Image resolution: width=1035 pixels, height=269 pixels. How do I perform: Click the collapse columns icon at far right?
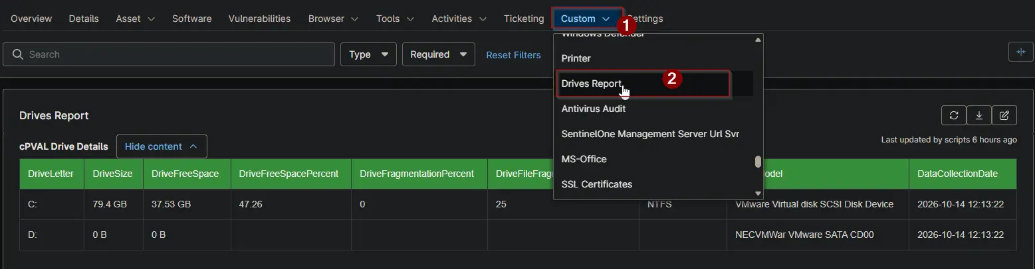[x=1020, y=53]
